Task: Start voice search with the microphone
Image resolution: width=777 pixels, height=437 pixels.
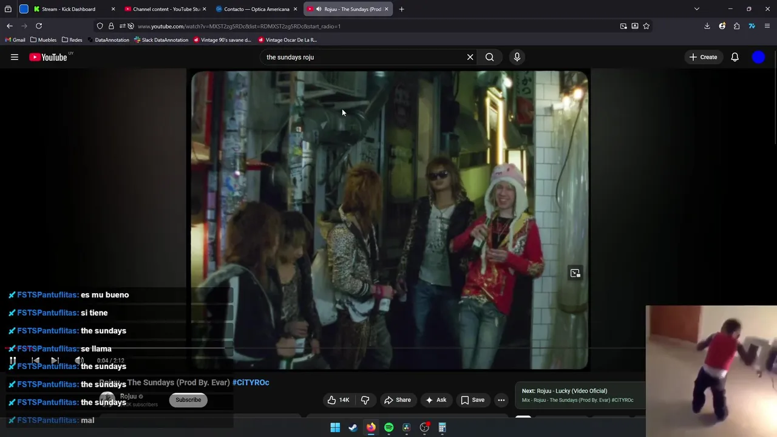Action: pyautogui.click(x=517, y=57)
